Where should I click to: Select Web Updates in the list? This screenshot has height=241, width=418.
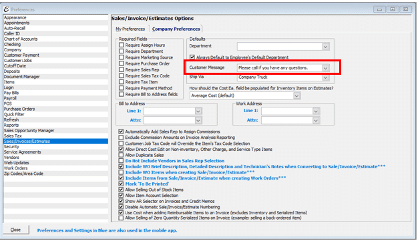(x=55, y=163)
